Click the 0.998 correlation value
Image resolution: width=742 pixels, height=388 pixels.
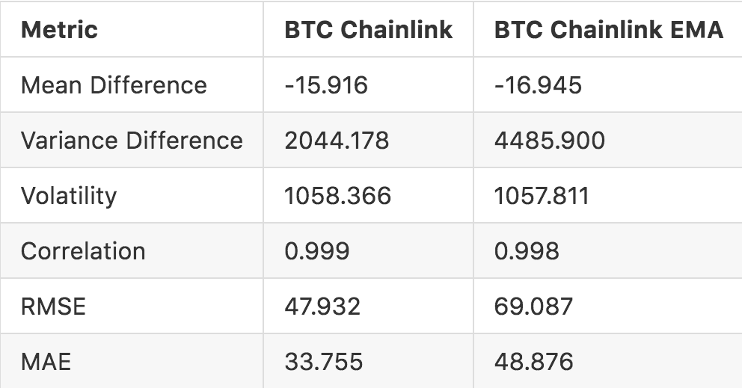click(527, 251)
